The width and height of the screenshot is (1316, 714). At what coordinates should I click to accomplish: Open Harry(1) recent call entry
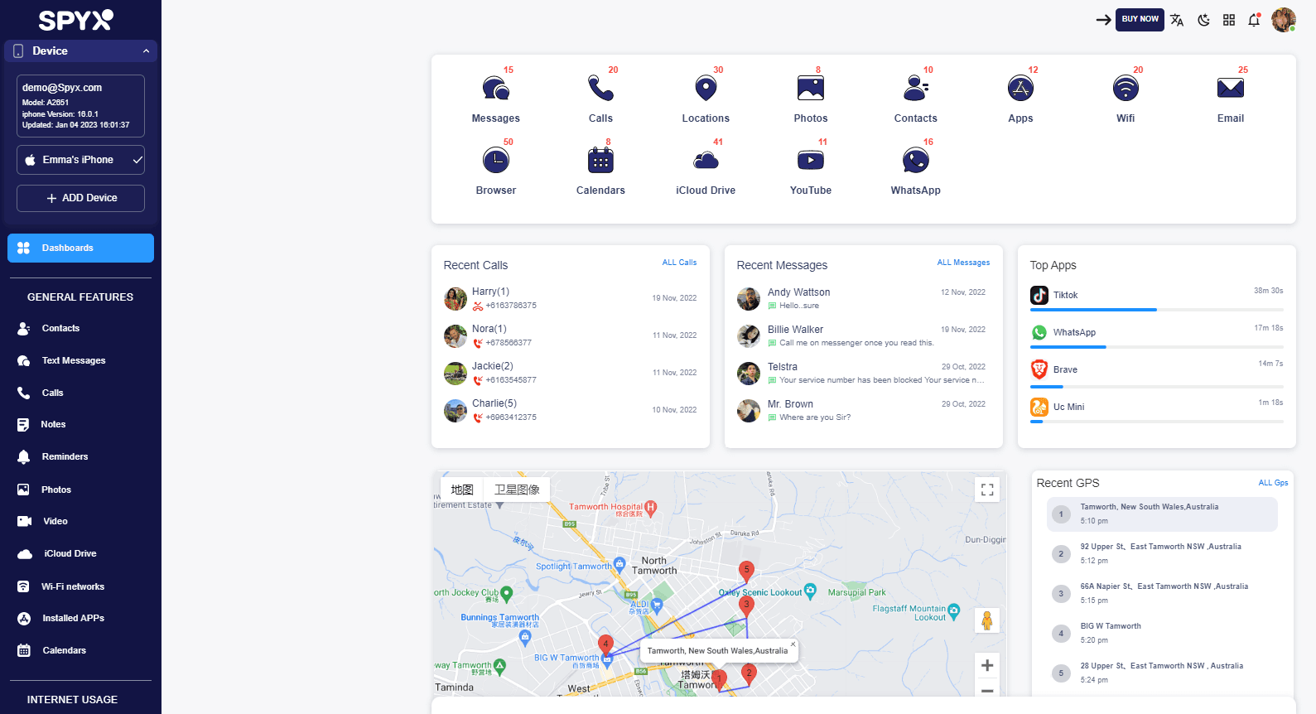[570, 298]
